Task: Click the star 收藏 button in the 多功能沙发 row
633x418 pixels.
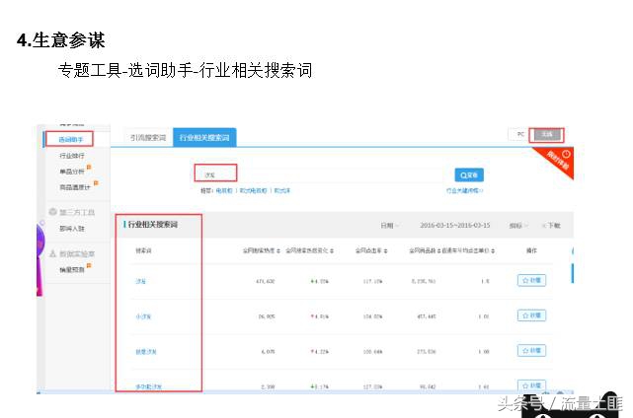Action: [x=531, y=384]
